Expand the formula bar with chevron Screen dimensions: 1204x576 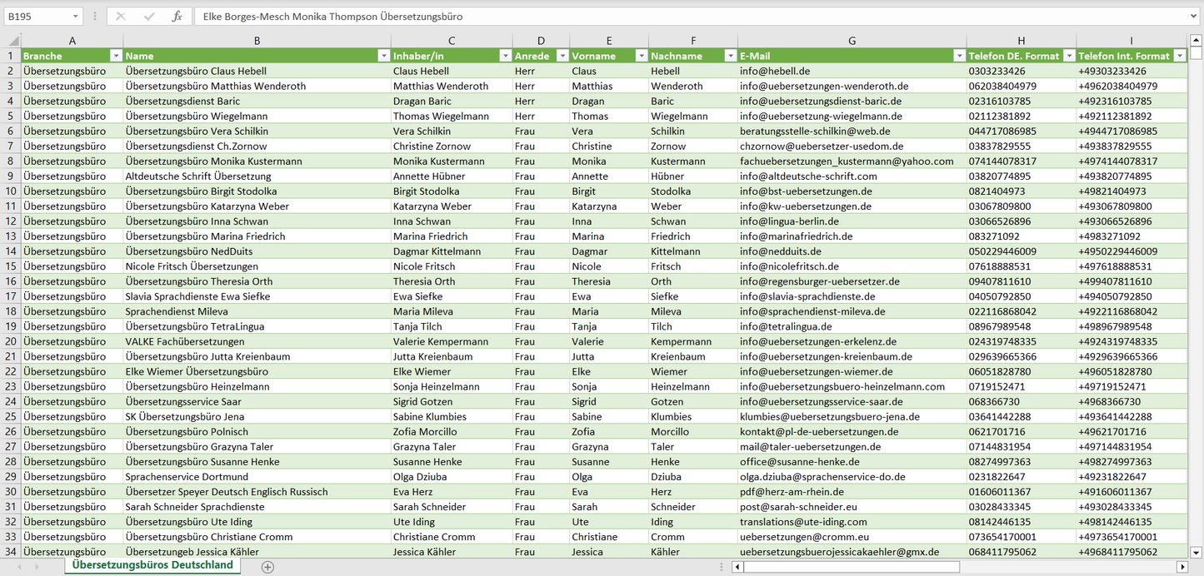[x=1194, y=17]
